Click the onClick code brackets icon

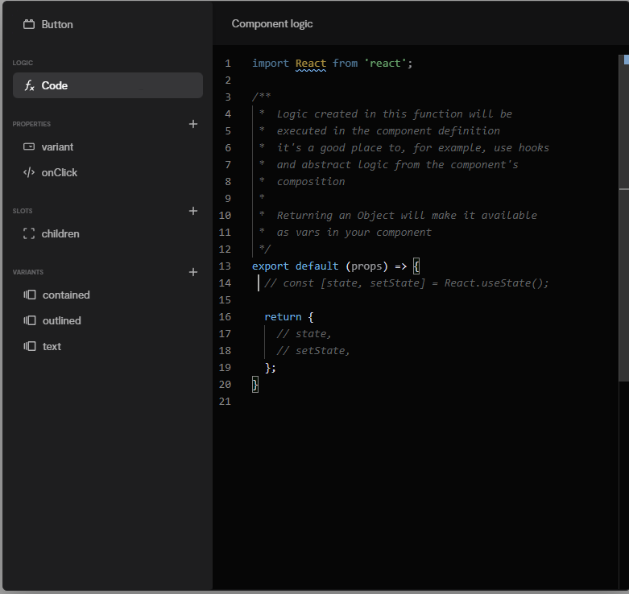(29, 172)
